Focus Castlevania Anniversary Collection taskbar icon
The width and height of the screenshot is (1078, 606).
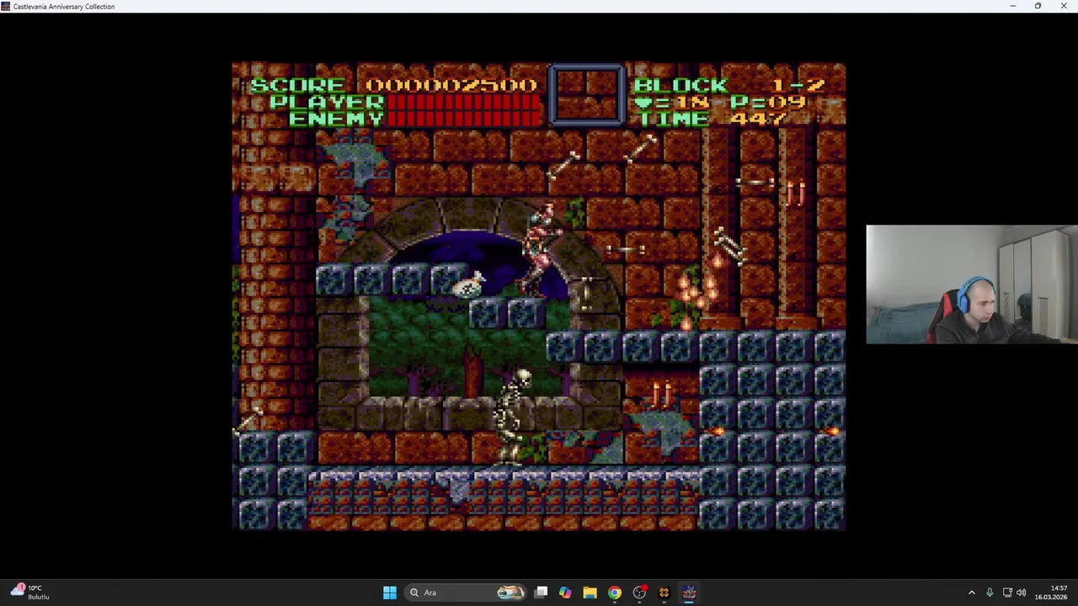[689, 593]
